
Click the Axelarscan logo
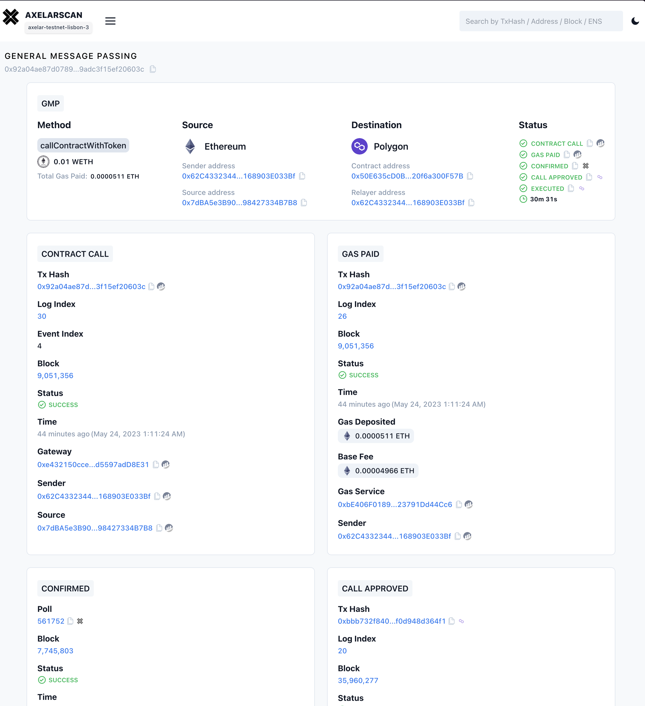click(x=11, y=17)
